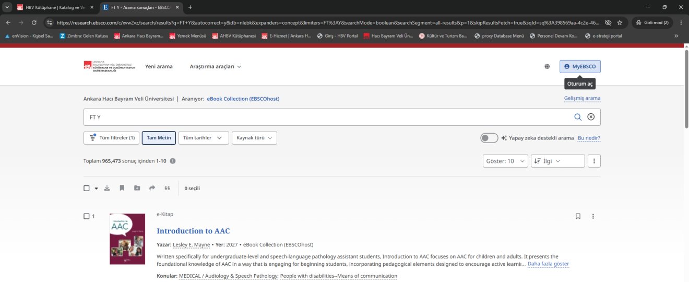This screenshot has width=689, height=282.
Task: Bookmark the Introduction to AAC result
Action: [578, 216]
